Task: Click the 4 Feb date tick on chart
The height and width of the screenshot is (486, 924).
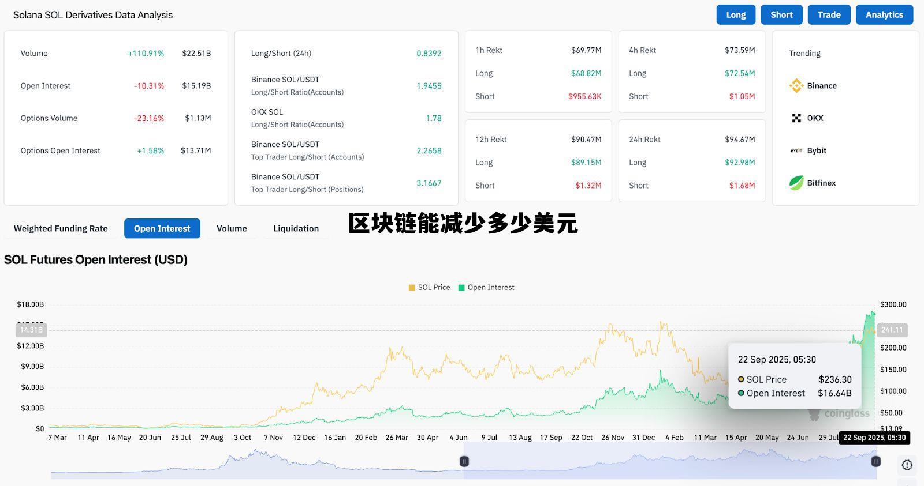Action: [x=674, y=438]
